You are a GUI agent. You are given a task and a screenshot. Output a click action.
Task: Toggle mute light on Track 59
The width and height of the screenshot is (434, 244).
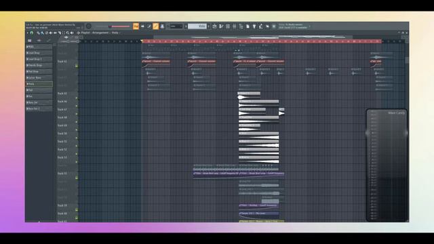77,209
